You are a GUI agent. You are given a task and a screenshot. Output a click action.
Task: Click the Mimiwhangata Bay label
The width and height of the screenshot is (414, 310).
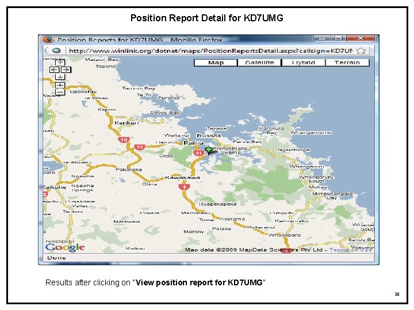pos(332,196)
